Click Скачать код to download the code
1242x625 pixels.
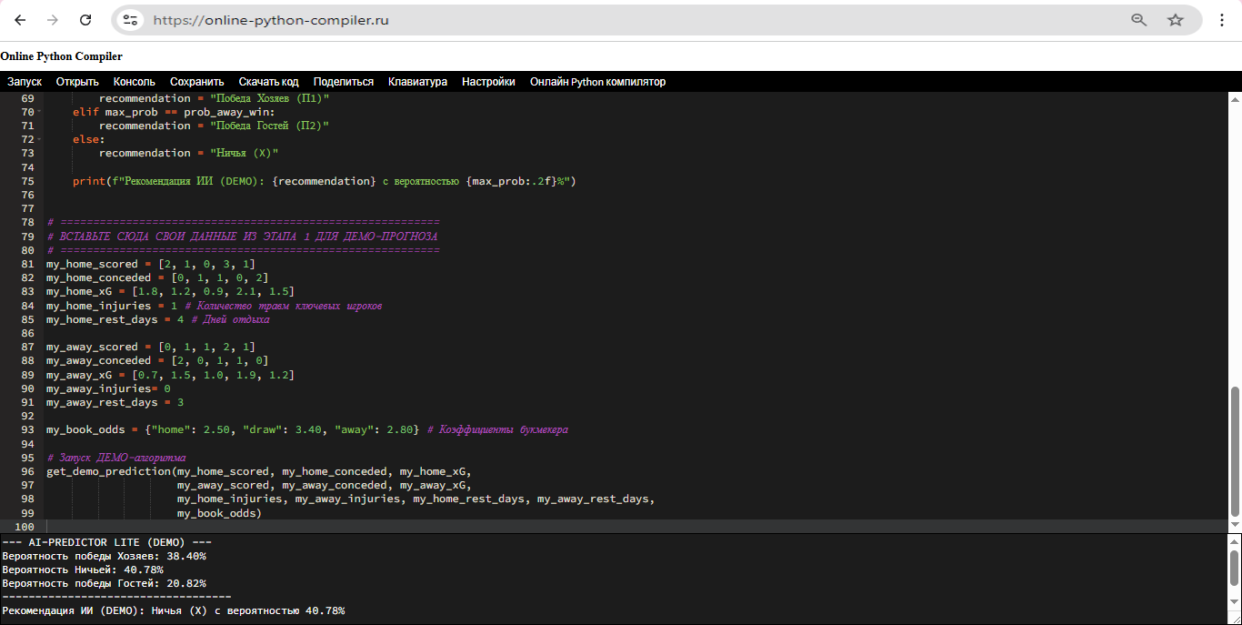click(268, 82)
